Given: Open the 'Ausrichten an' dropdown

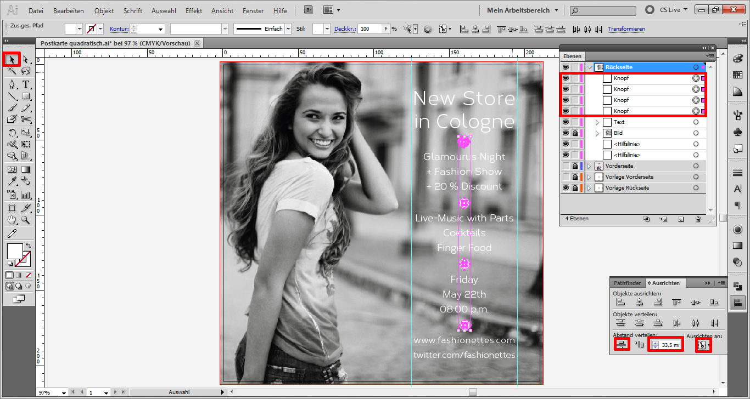Looking at the screenshot, I should pyautogui.click(x=703, y=345).
